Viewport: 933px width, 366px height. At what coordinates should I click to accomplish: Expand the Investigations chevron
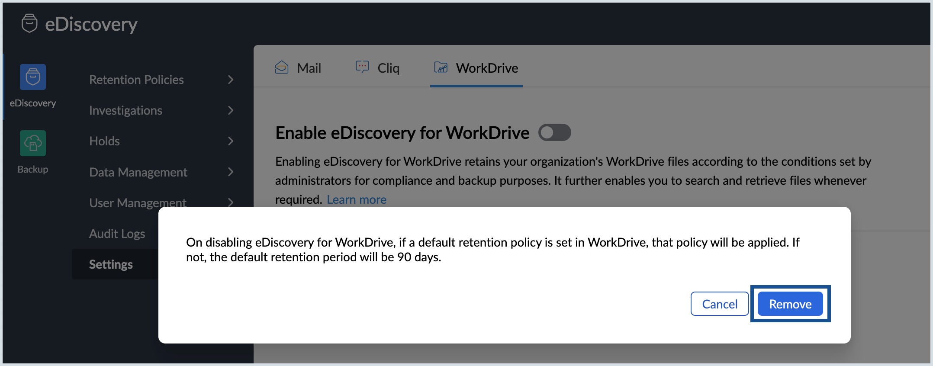tap(231, 110)
